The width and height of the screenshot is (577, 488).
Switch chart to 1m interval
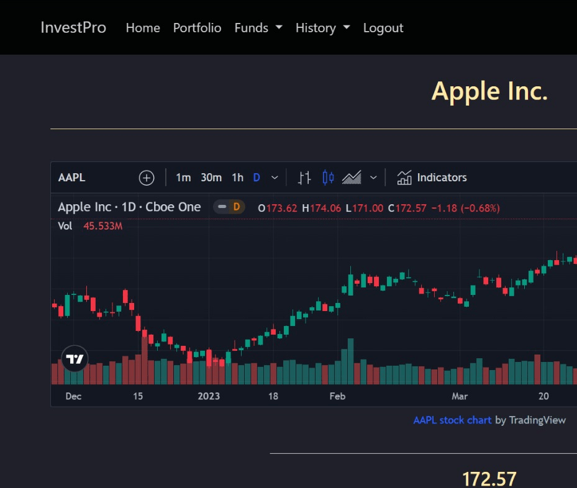pyautogui.click(x=183, y=178)
